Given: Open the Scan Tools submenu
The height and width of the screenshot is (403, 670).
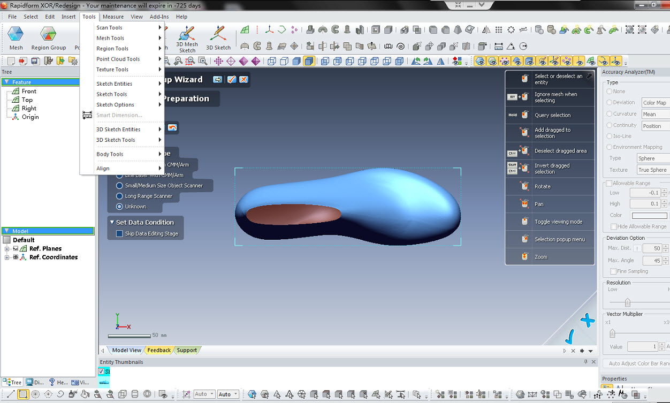Looking at the screenshot, I should pyautogui.click(x=128, y=28).
